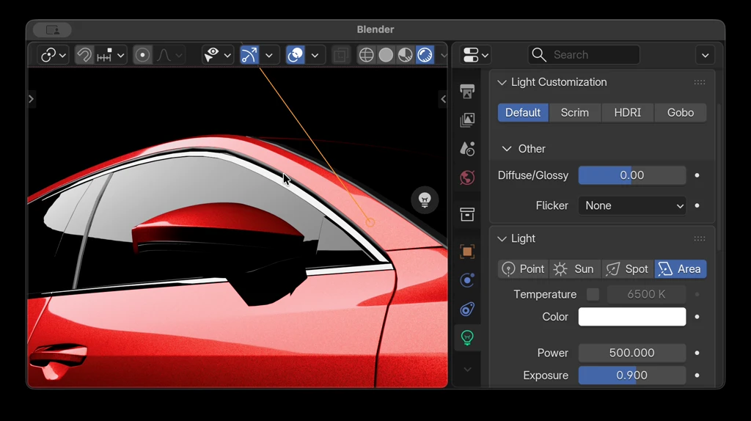Enable the Temperature checkbox
This screenshot has height=421, width=751.
click(593, 294)
